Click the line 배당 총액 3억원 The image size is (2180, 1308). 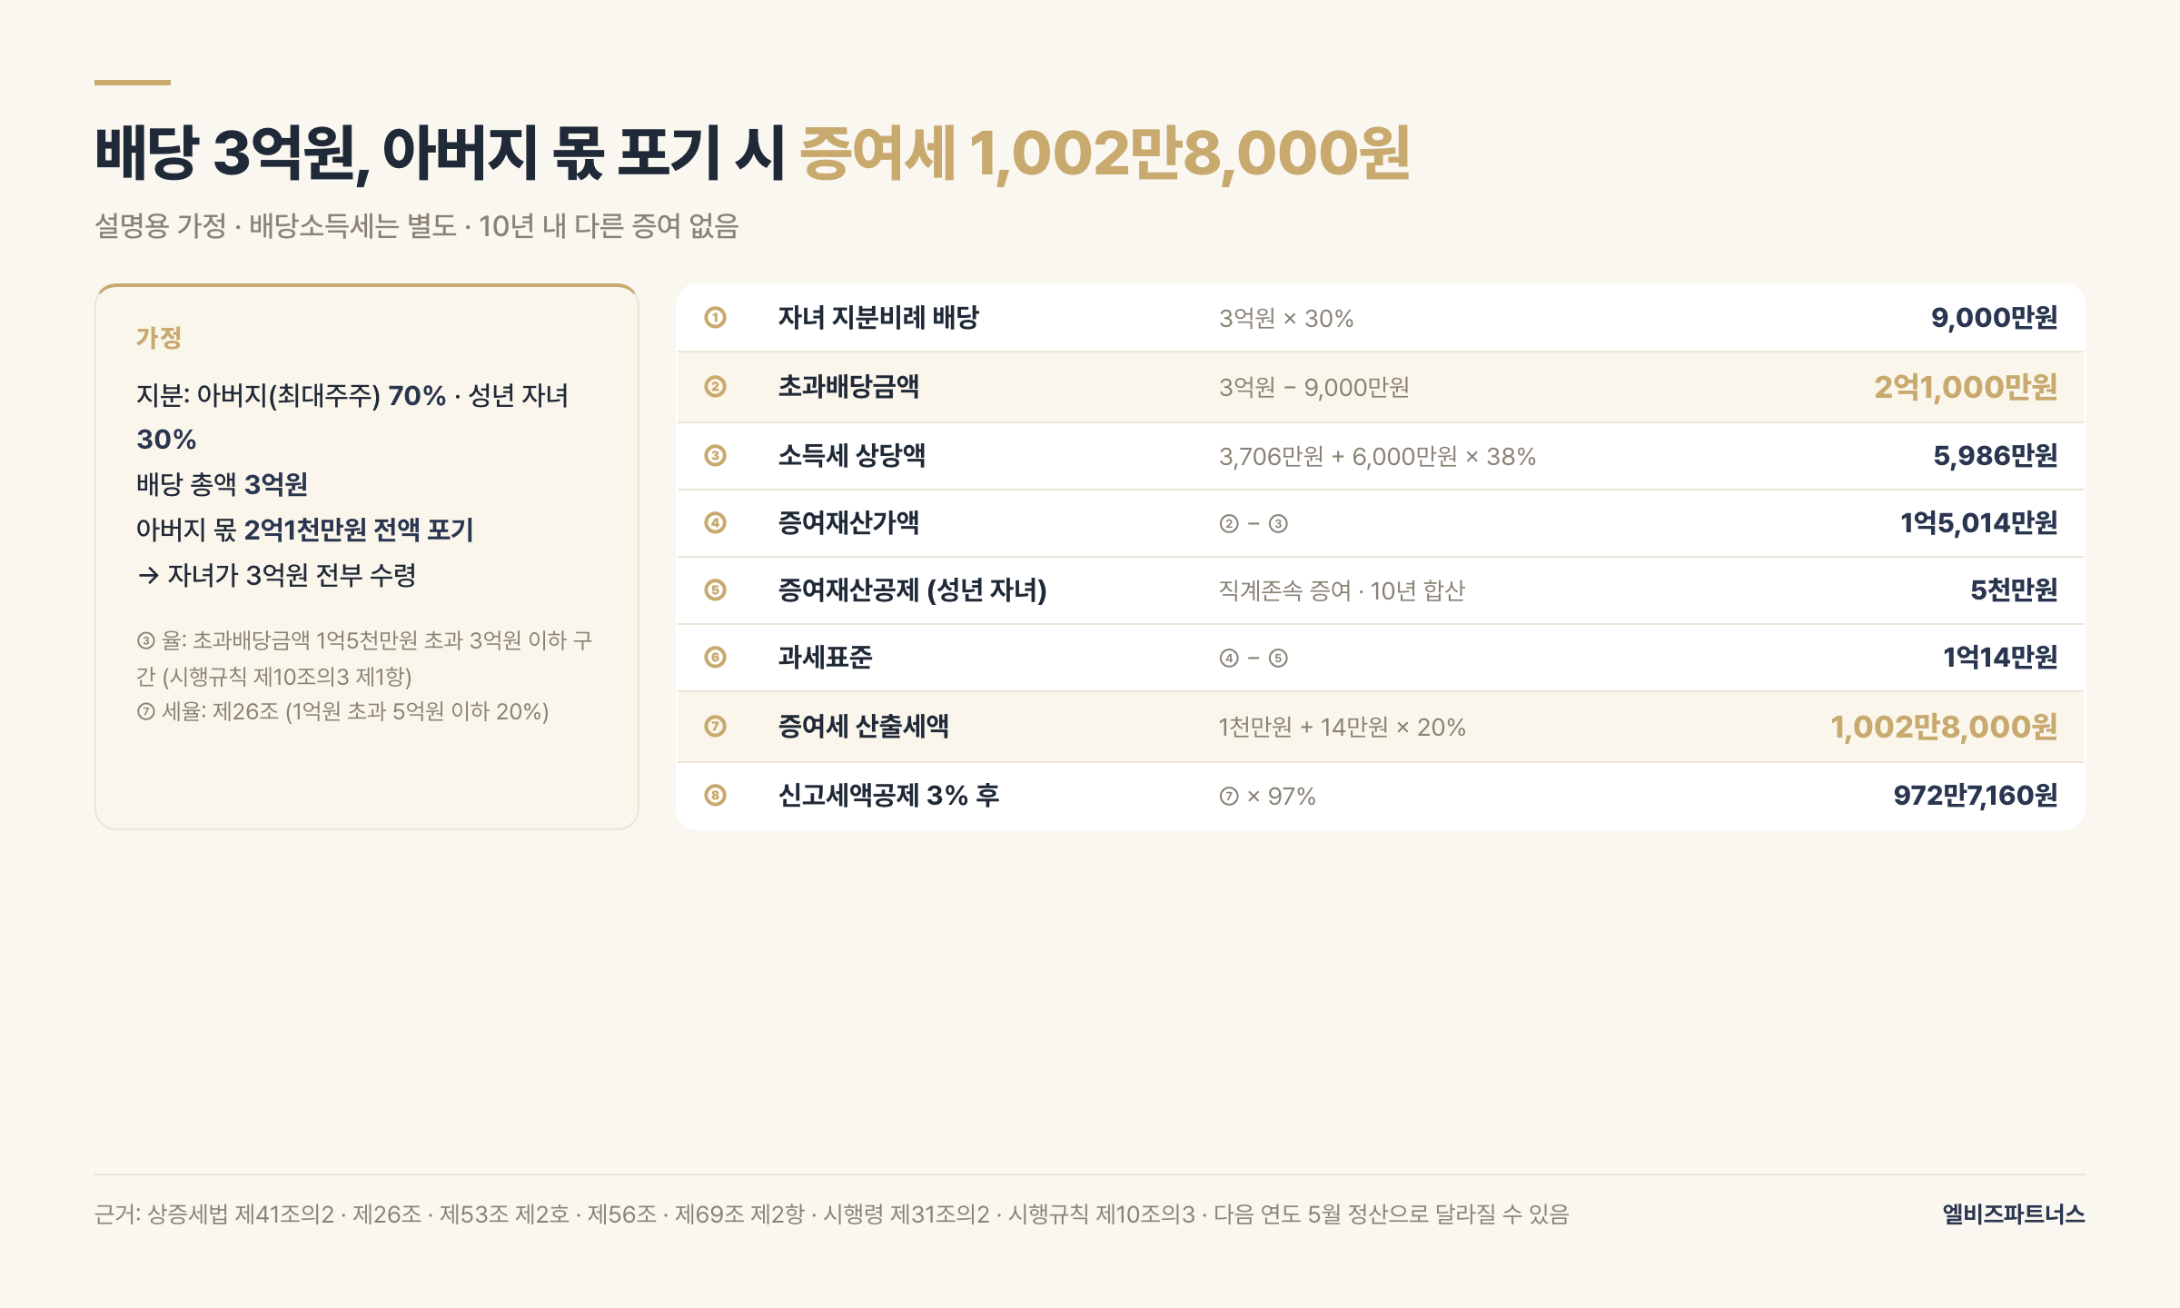[222, 484]
